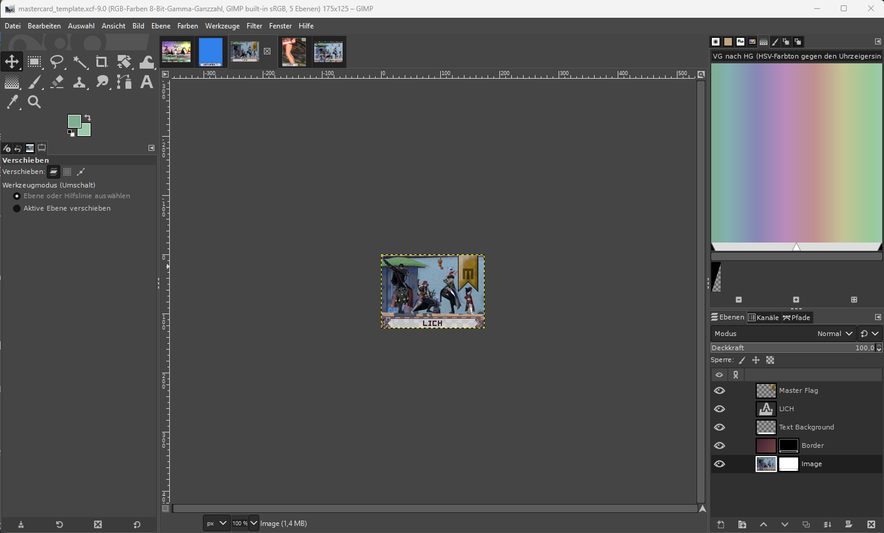Open the ruler unit px dropdown

[216, 523]
